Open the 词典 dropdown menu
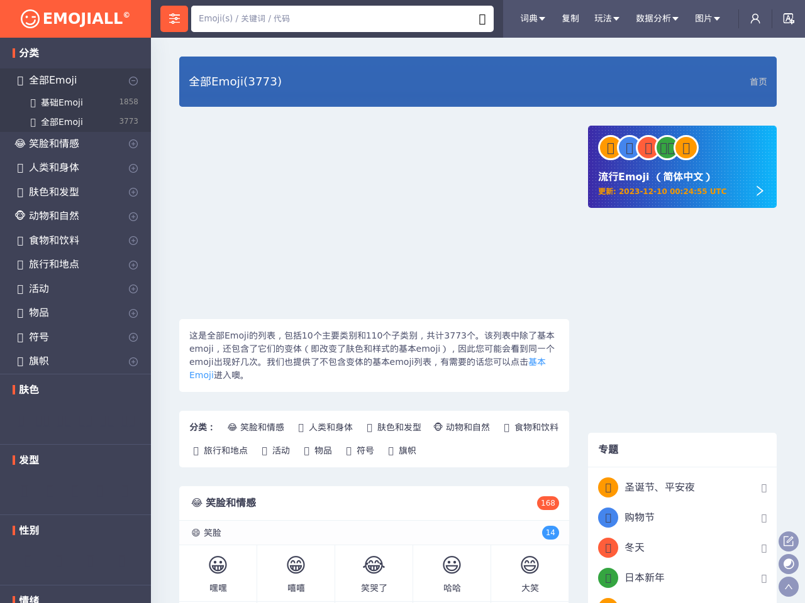The image size is (805, 603). (x=533, y=18)
